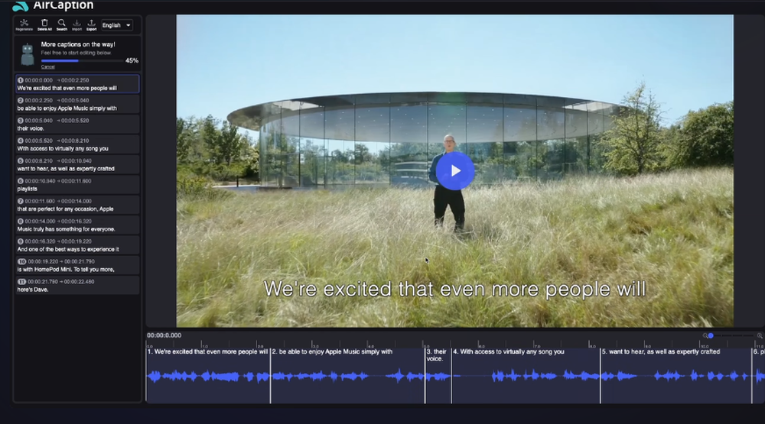The width and height of the screenshot is (765, 424).
Task: Select caption 6 'playlists'
Action: coord(77,185)
